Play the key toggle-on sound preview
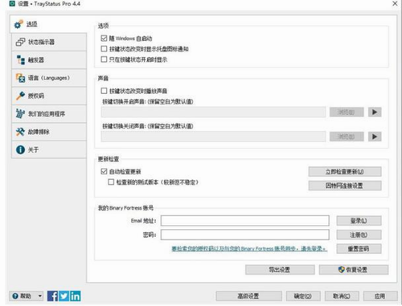This screenshot has width=402, height=306. (x=375, y=112)
